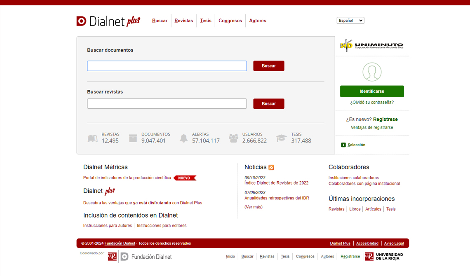Click Inicio in the footer navigation

pos(230,257)
